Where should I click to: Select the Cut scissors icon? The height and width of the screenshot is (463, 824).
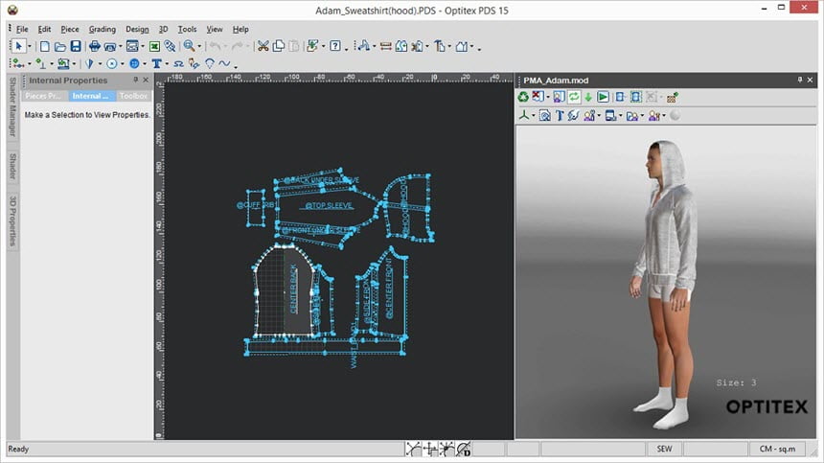(263, 46)
